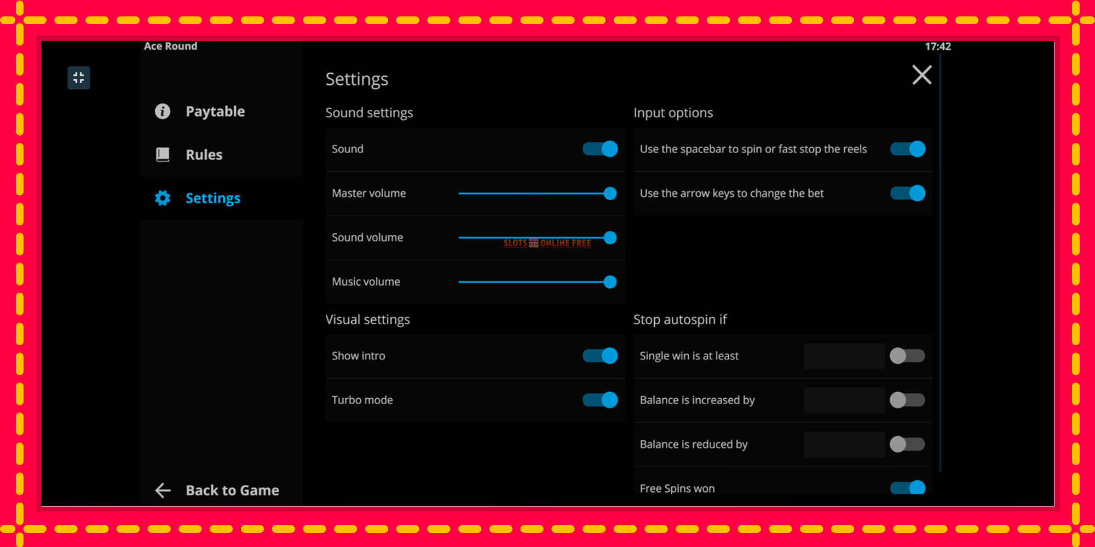Click the Input options heading
The height and width of the screenshot is (547, 1095).
coord(673,113)
